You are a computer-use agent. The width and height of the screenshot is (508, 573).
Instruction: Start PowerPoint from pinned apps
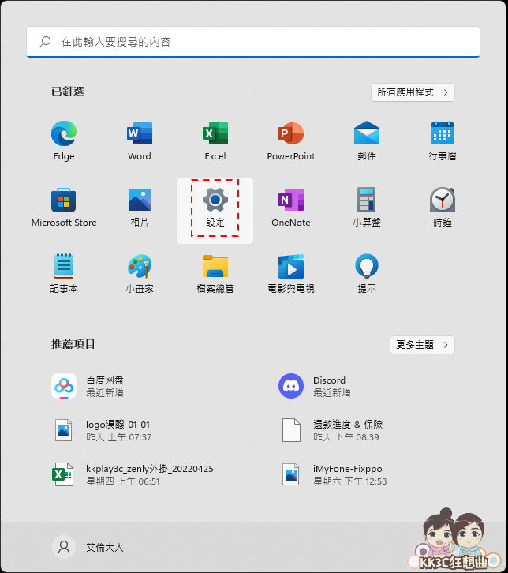tap(291, 134)
